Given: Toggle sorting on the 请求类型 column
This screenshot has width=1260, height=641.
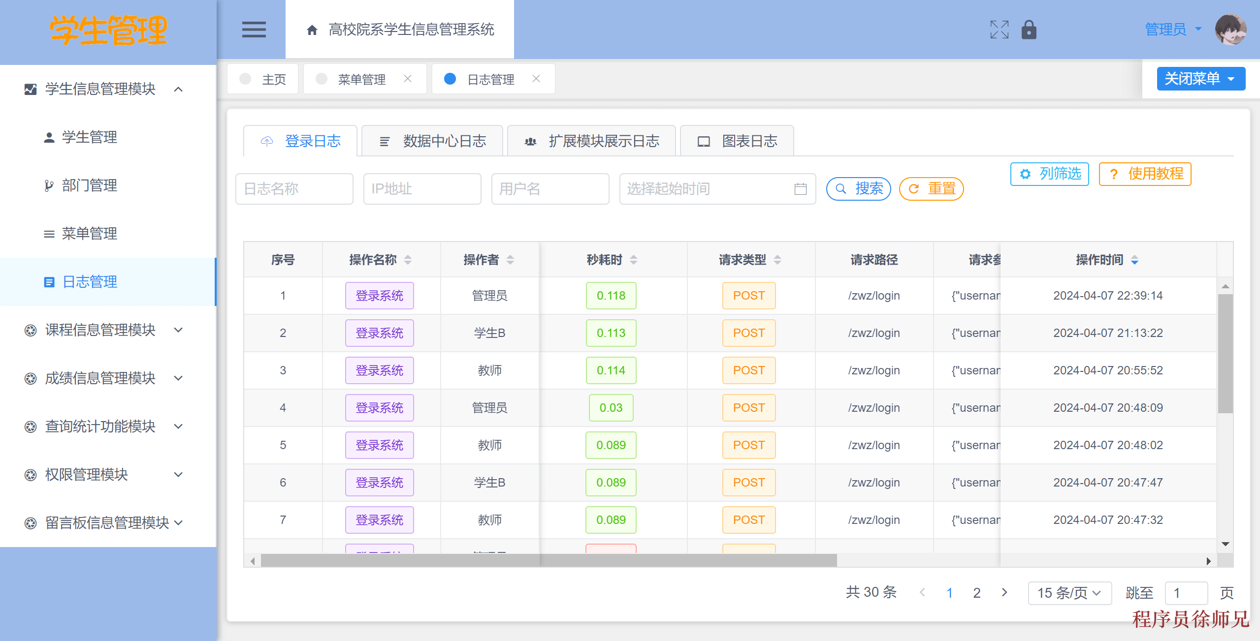Looking at the screenshot, I should pos(777,260).
